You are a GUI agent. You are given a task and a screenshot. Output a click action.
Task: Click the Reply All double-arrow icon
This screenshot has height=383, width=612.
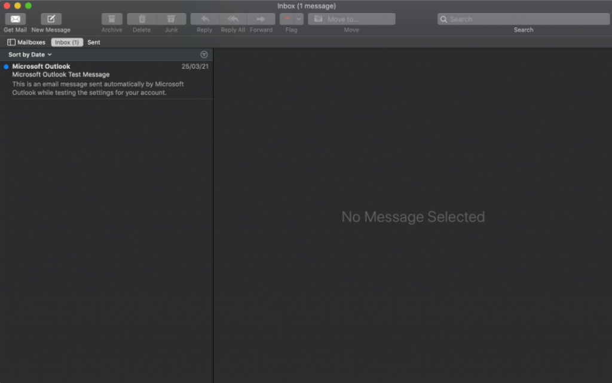[x=233, y=19]
